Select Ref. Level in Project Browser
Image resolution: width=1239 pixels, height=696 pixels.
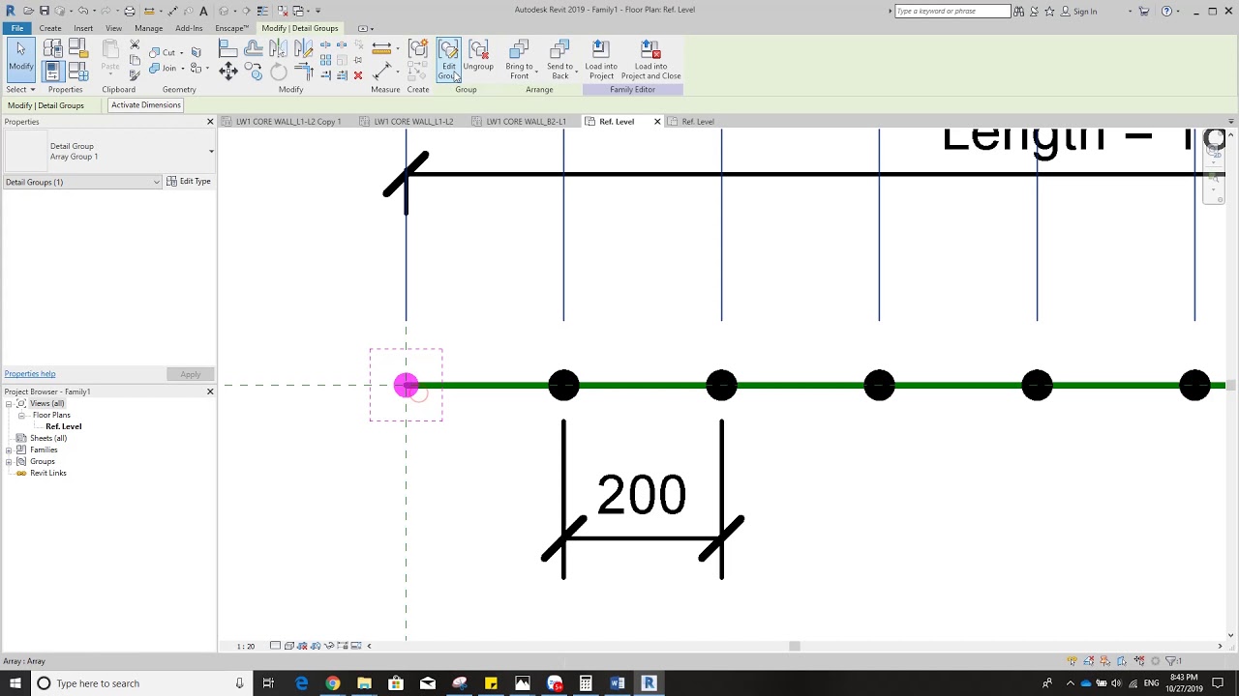pyautogui.click(x=64, y=426)
